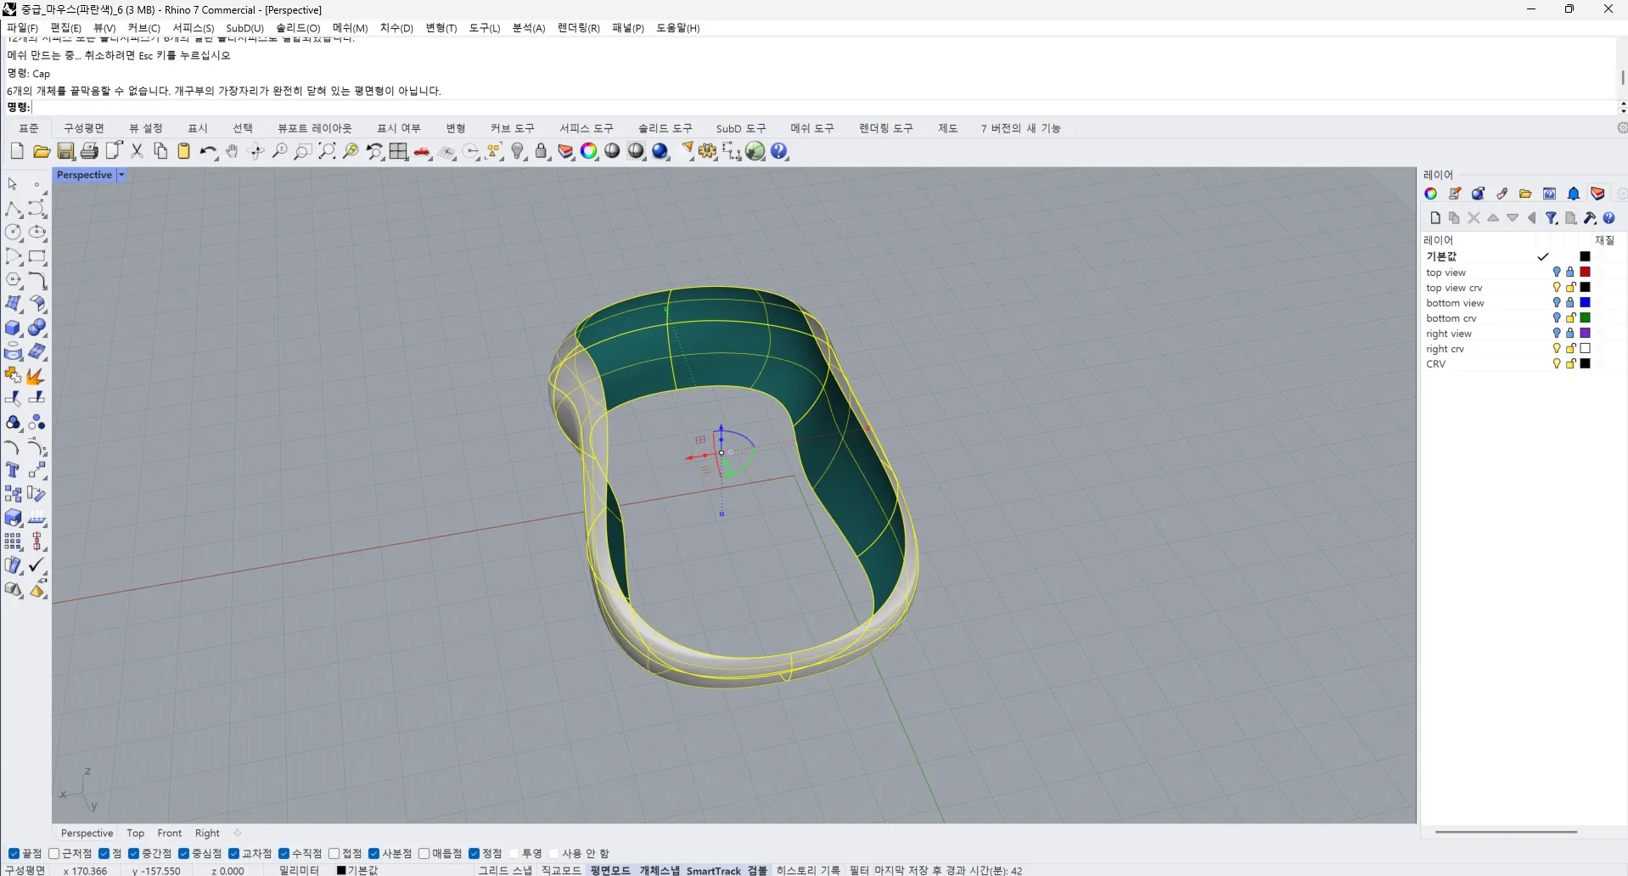Toggle the 중간점 osnap checkbox
Viewport: 1628px width, 876px height.
coord(133,853)
